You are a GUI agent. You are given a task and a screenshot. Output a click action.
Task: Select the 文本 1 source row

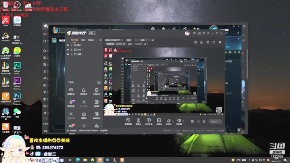click(x=84, y=50)
